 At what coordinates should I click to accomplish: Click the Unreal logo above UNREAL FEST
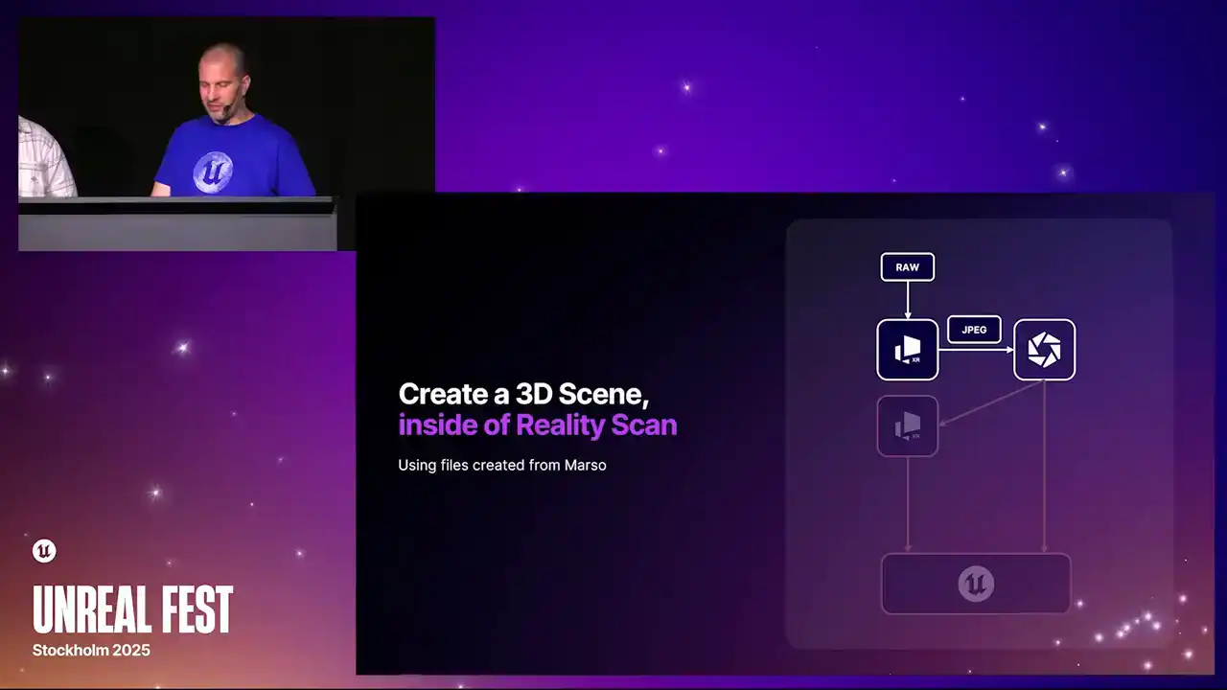coord(44,550)
